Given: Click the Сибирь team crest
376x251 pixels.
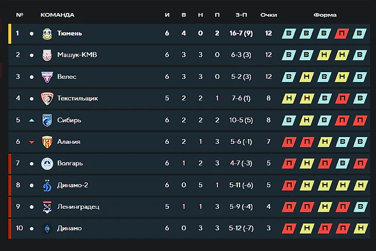Looking at the screenshot, I should pos(47,120).
